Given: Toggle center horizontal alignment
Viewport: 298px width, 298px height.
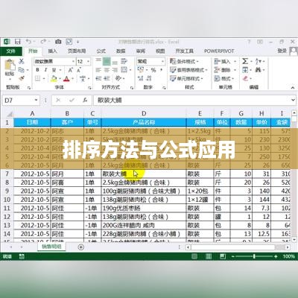Looking at the screenshot, I should 107,70.
